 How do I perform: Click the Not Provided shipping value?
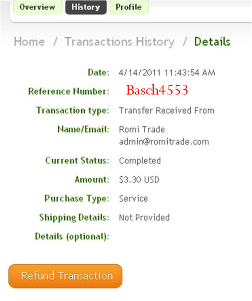pos(144,217)
